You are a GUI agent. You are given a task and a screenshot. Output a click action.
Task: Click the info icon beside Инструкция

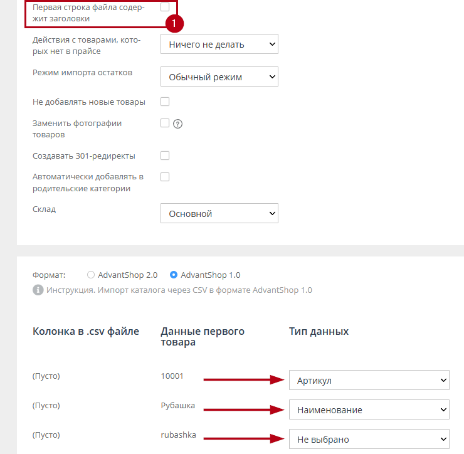click(38, 290)
